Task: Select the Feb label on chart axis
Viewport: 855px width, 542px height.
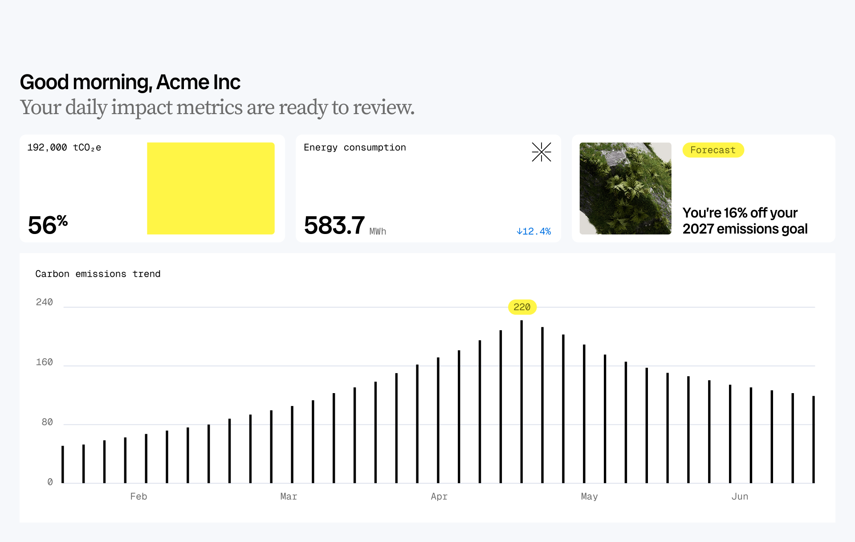Action: [138, 497]
